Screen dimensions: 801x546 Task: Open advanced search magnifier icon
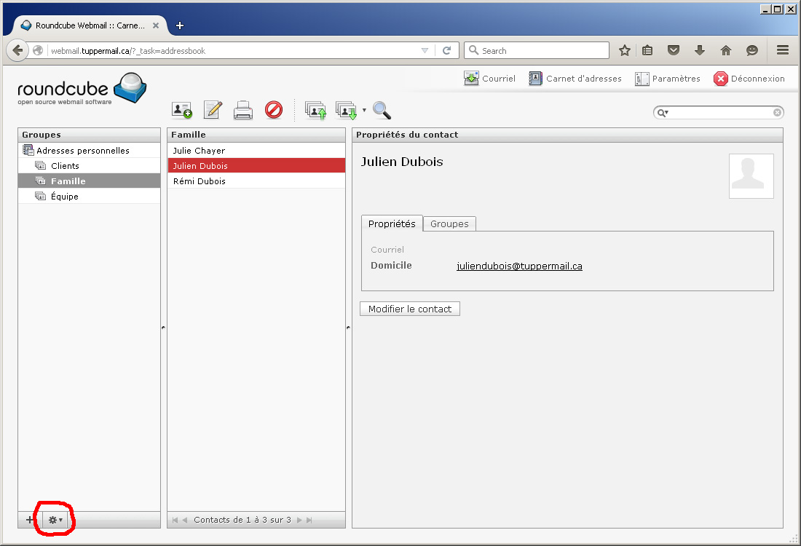coord(382,110)
